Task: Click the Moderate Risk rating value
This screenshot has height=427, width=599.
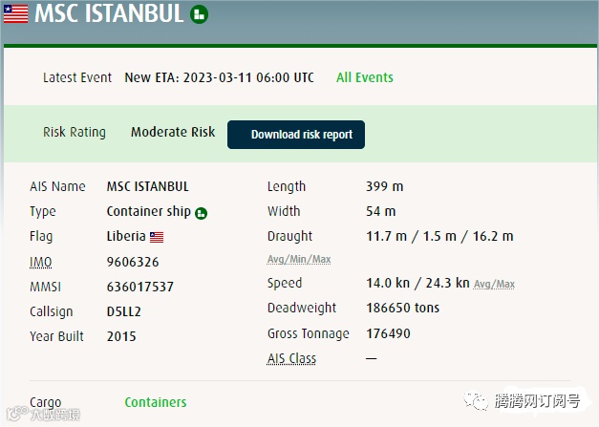Action: pyautogui.click(x=173, y=132)
